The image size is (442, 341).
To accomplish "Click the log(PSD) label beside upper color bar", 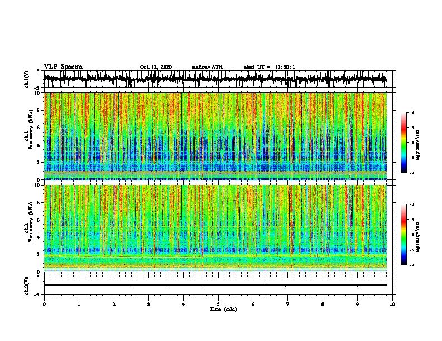I will tap(418, 145).
